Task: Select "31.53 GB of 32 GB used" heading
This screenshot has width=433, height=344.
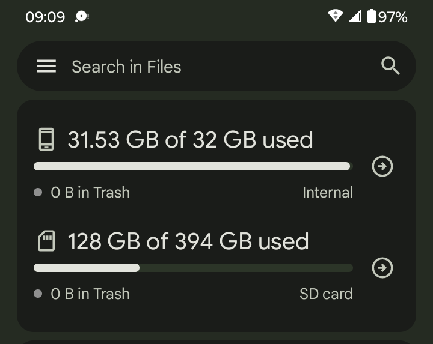Action: 190,140
